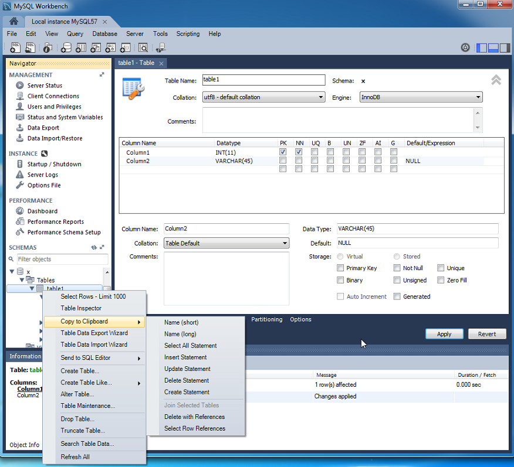This screenshot has height=467, width=514.
Task: Check the Not Null option
Action: tap(397, 268)
